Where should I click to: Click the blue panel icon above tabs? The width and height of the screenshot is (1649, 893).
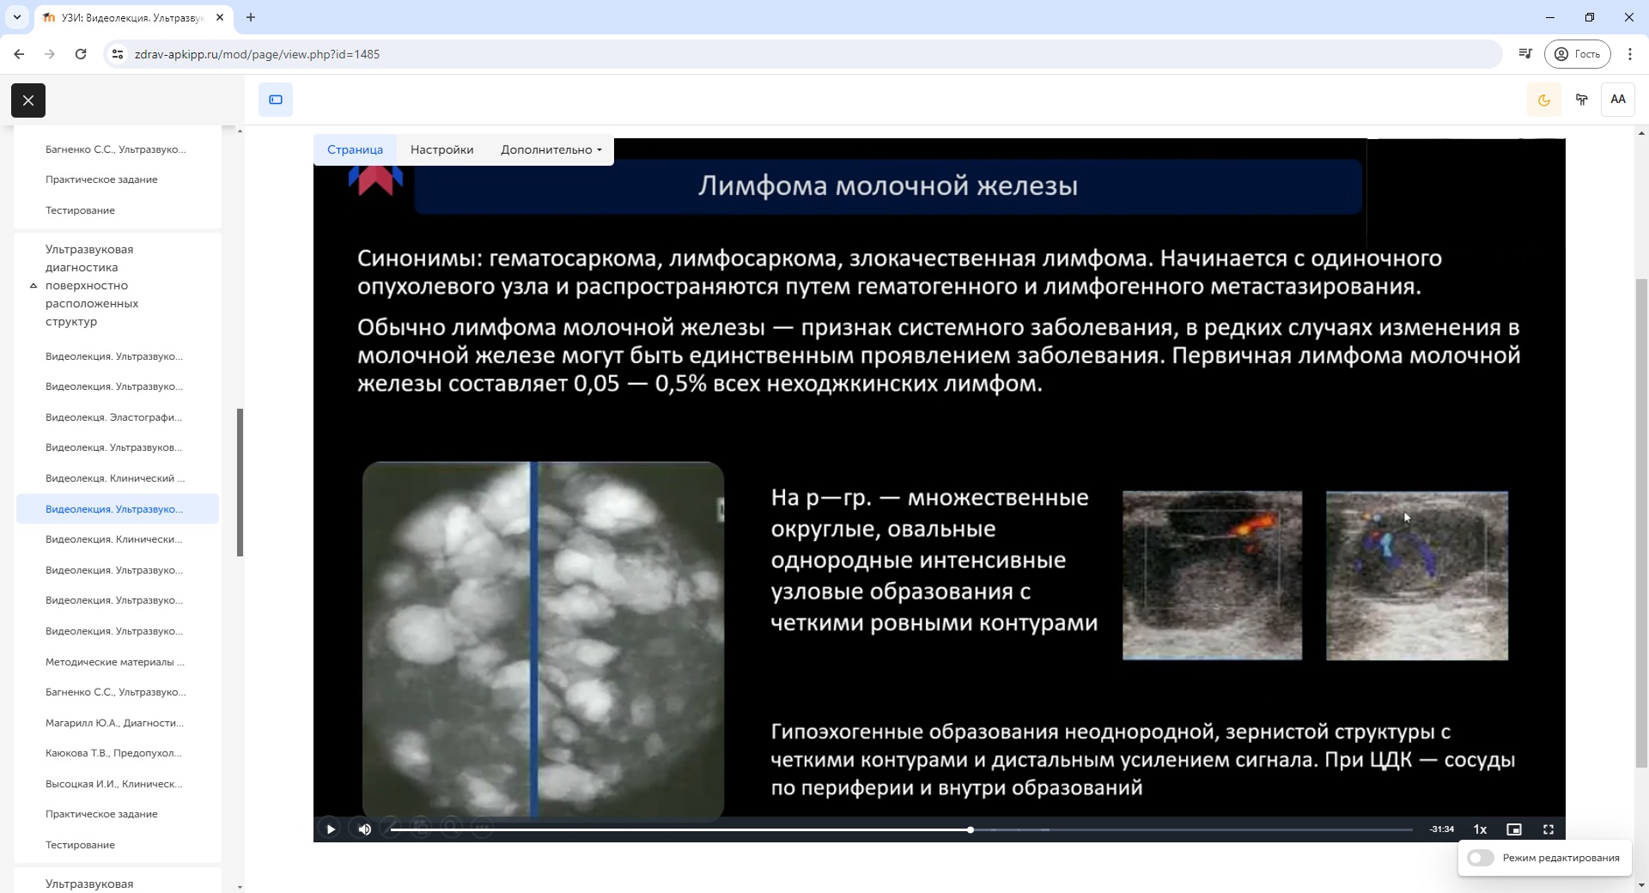coord(276,100)
